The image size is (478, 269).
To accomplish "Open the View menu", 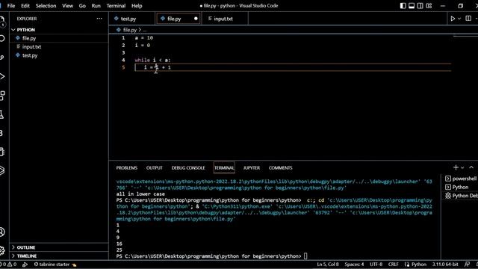I will [67, 6].
